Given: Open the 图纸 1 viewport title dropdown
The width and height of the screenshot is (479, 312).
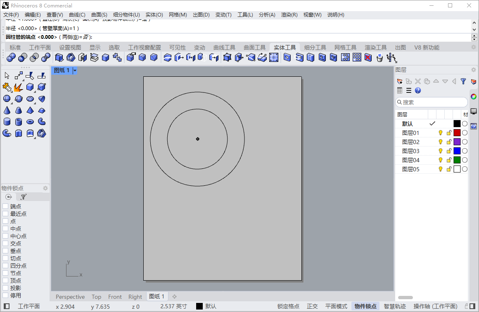Looking at the screenshot, I should click(75, 71).
